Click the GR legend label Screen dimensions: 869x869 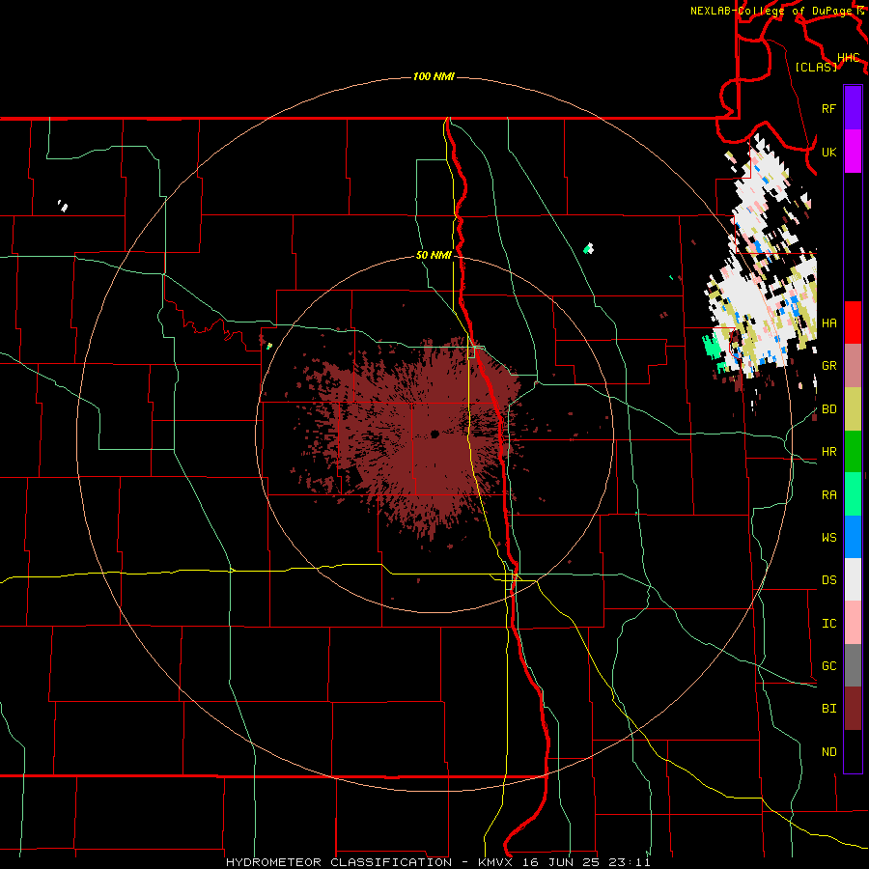tap(828, 366)
